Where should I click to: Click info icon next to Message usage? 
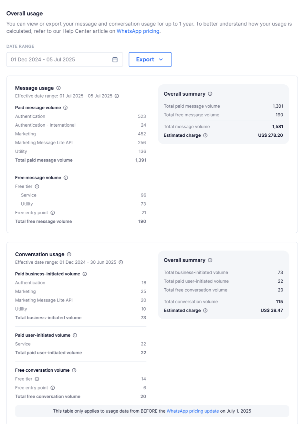point(58,88)
